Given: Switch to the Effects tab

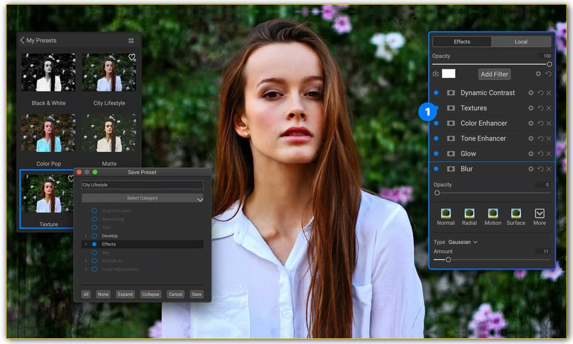Looking at the screenshot, I should [x=462, y=41].
